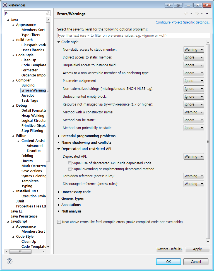Open Discouraged reference severity dropdown
Image resolution: width=214 pixels, height=271 pixels.
click(x=194, y=184)
